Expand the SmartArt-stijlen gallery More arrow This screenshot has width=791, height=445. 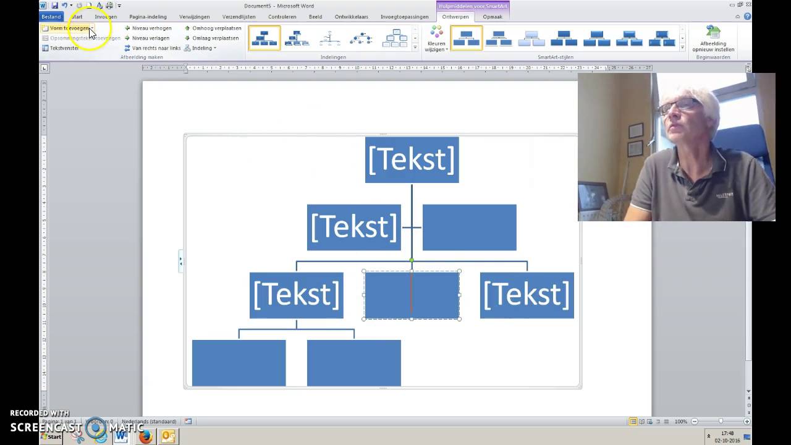tap(682, 47)
